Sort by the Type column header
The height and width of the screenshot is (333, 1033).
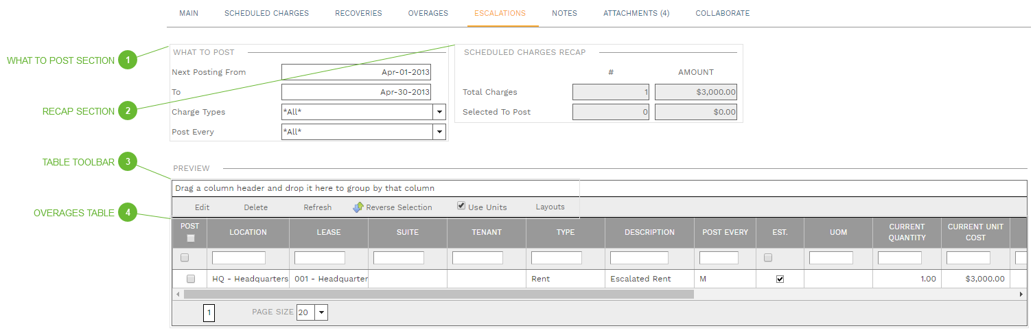[566, 233]
